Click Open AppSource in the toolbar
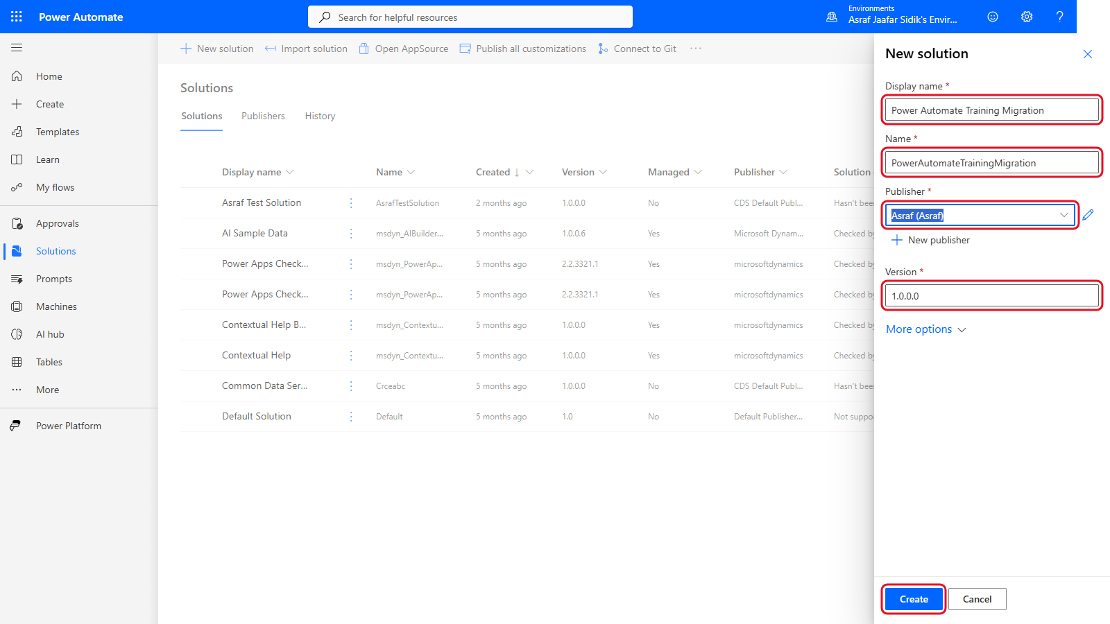Image resolution: width=1110 pixels, height=624 pixels. [x=404, y=49]
